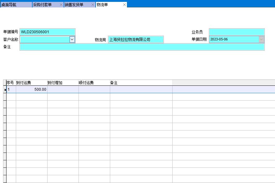Screen dimensions: 275x183
Task: Select the 到付运费 column header
Action: (31, 83)
